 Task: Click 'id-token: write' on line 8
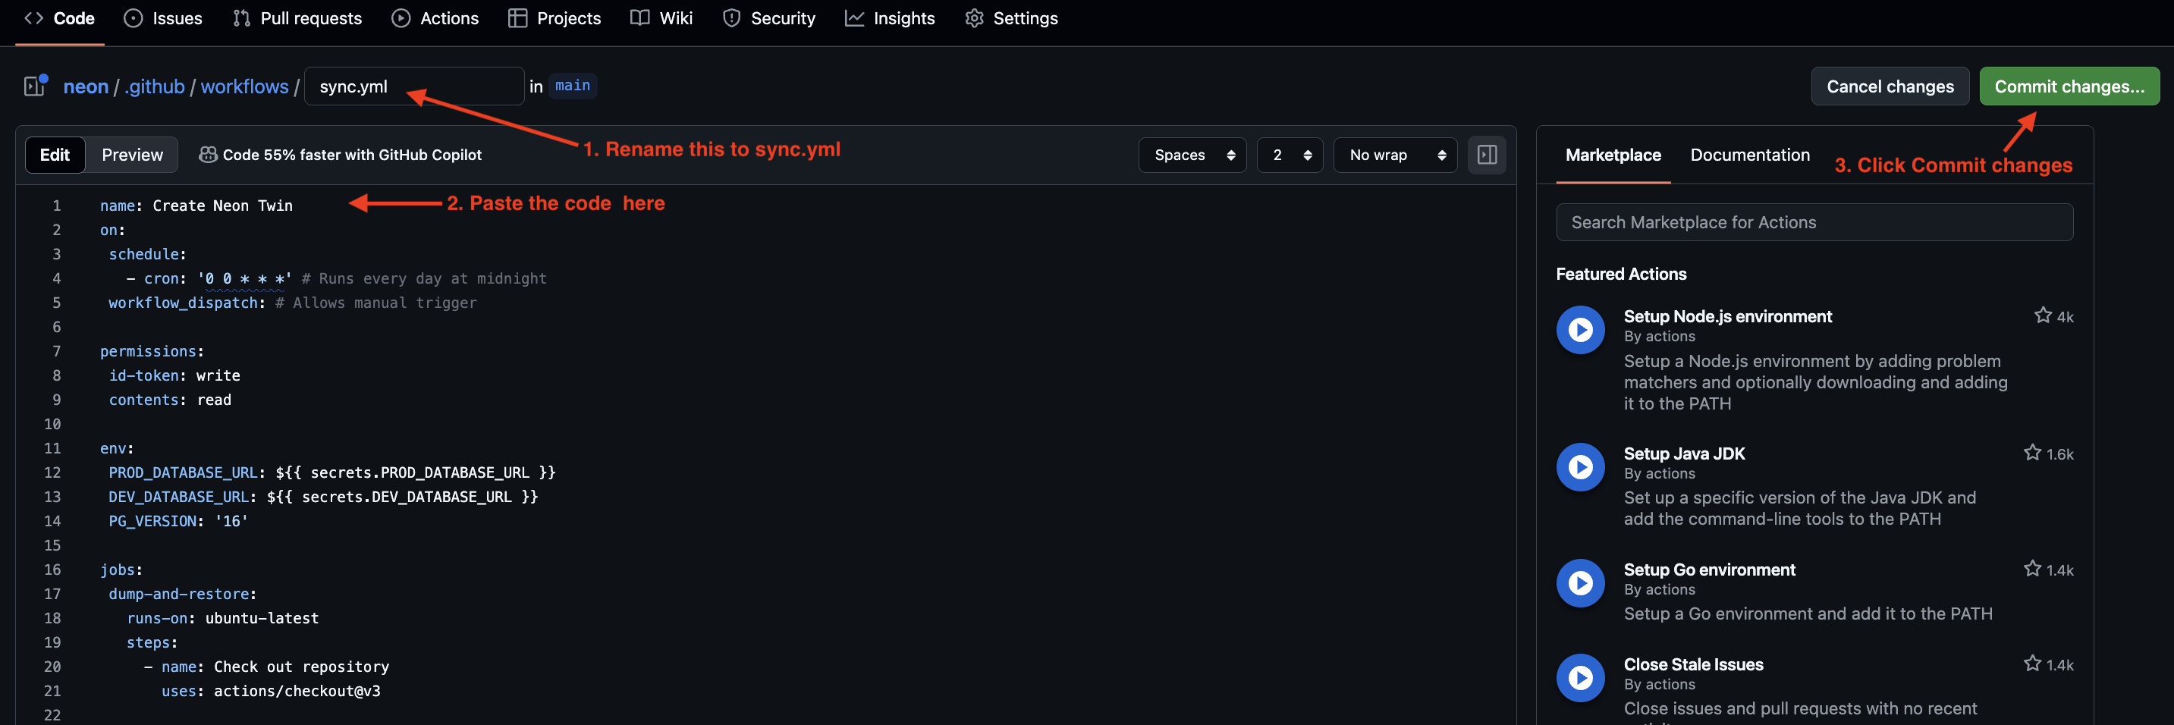(174, 375)
